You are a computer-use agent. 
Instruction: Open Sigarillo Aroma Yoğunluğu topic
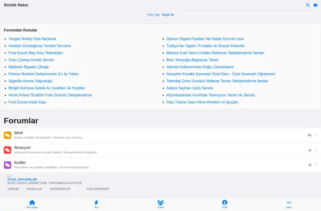point(30,81)
